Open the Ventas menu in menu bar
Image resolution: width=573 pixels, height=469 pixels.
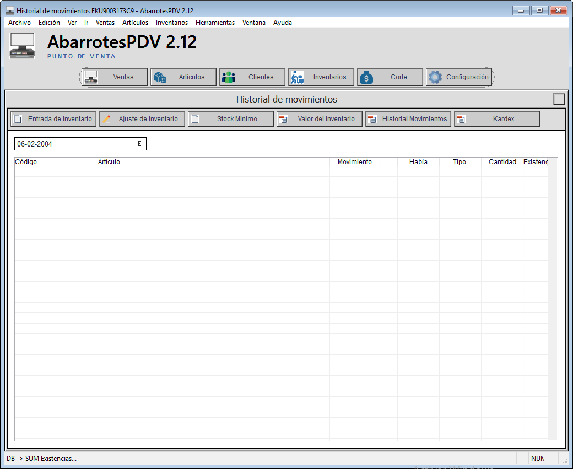(105, 23)
